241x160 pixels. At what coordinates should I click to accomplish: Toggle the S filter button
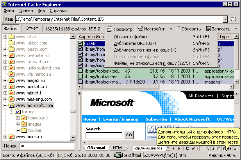point(207,149)
